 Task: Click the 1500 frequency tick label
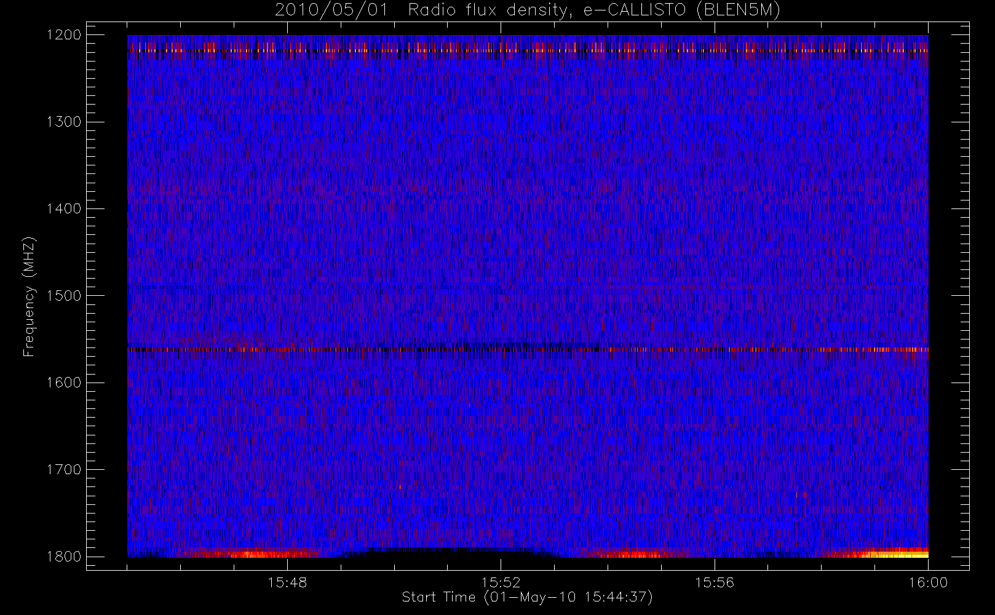pos(64,295)
